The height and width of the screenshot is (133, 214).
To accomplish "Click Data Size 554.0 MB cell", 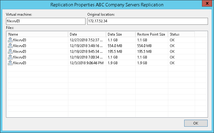I will click(x=115, y=46).
